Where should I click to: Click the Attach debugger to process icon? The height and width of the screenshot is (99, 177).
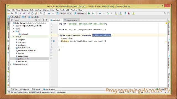point(108,13)
